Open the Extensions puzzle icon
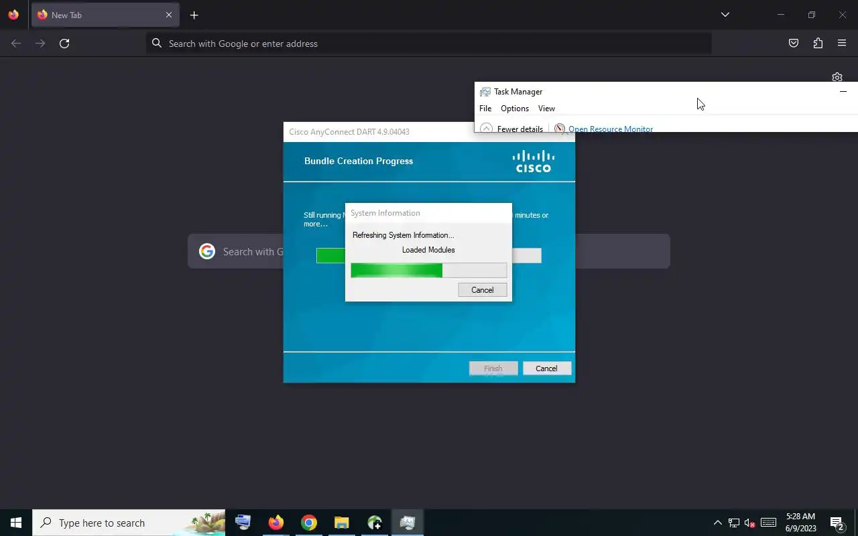 click(818, 44)
